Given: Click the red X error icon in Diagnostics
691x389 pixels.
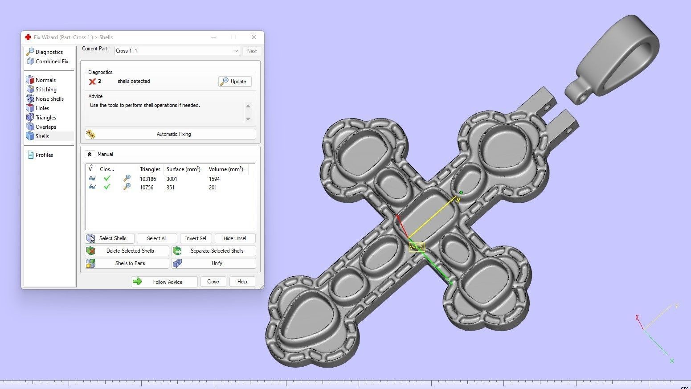Looking at the screenshot, I should tap(92, 82).
